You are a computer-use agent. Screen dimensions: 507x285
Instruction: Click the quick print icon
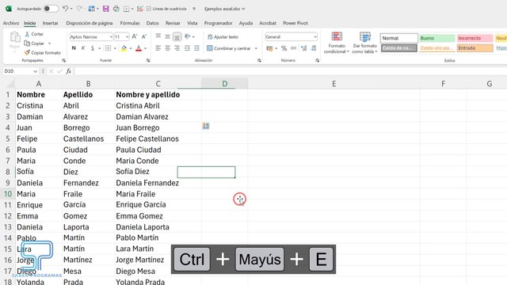(116, 9)
